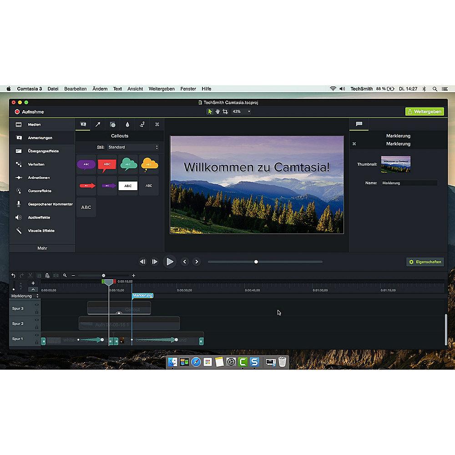Select Übergangseffekte in the left sidebar
This screenshot has height=455, width=455.
click(43, 151)
